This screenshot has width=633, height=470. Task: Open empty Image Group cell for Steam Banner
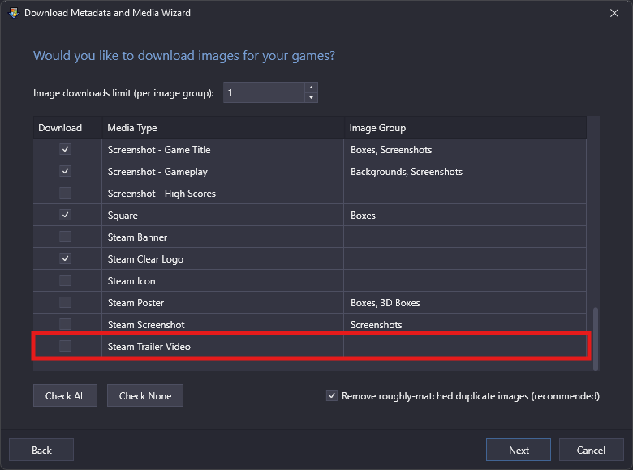465,237
